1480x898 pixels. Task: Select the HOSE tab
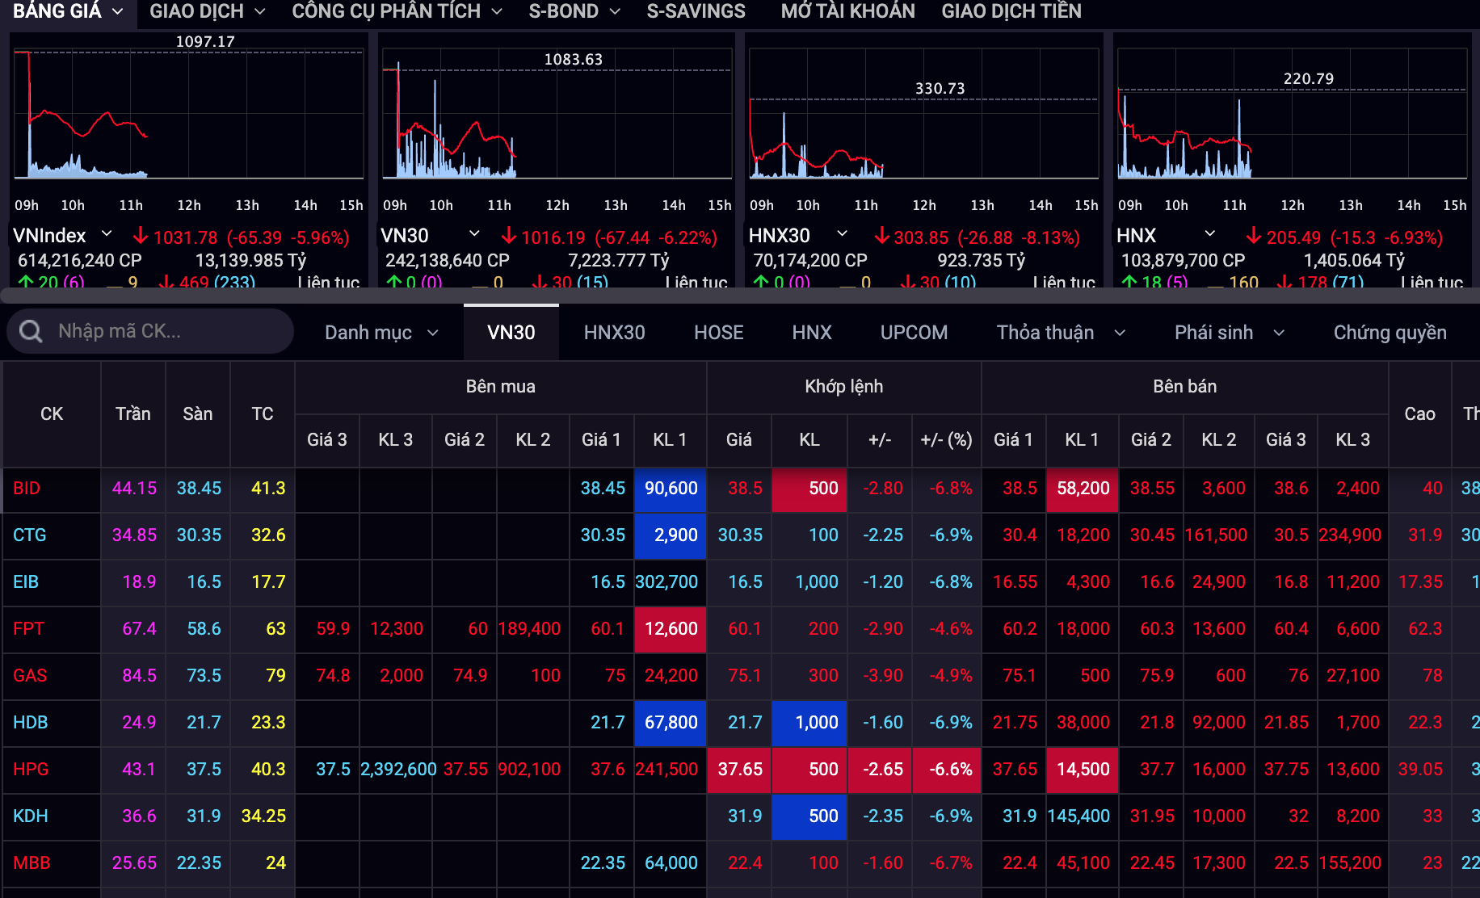718,333
